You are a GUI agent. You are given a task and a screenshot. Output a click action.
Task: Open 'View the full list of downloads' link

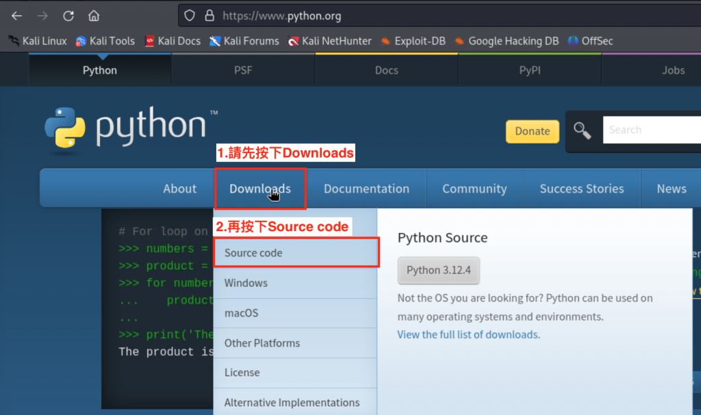pos(468,334)
